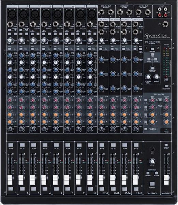Toggle the channel 1 Alt 3/4 switch
The image size is (178, 205).
(x=11, y=145)
